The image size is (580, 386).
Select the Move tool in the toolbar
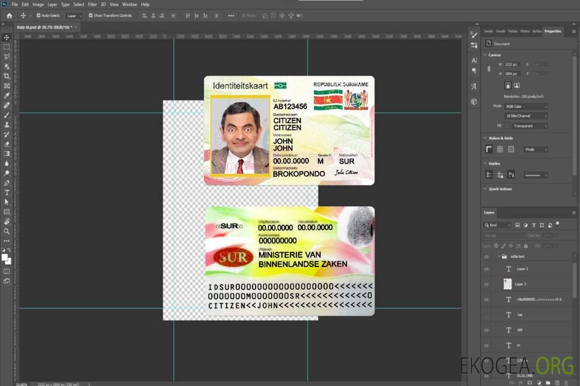(7, 37)
